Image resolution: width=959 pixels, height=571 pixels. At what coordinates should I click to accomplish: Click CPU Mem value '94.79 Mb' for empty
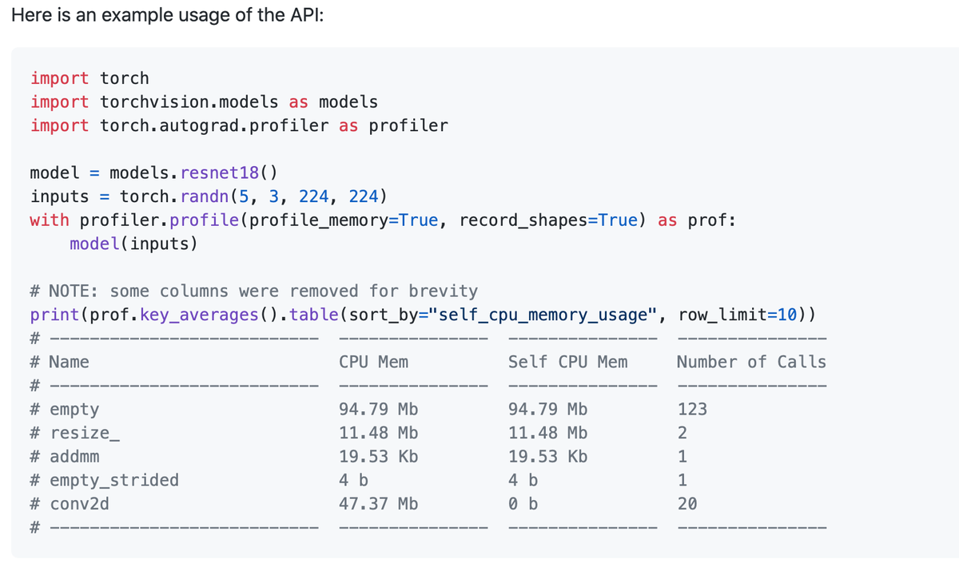point(379,409)
